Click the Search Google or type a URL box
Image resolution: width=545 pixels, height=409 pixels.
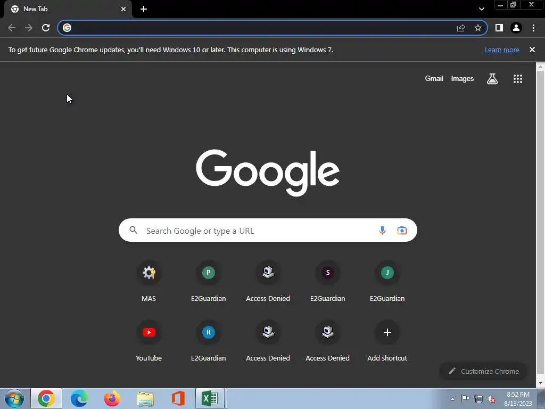(x=268, y=230)
